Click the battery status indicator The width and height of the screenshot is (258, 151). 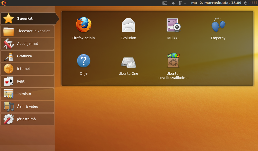coord(180,3)
